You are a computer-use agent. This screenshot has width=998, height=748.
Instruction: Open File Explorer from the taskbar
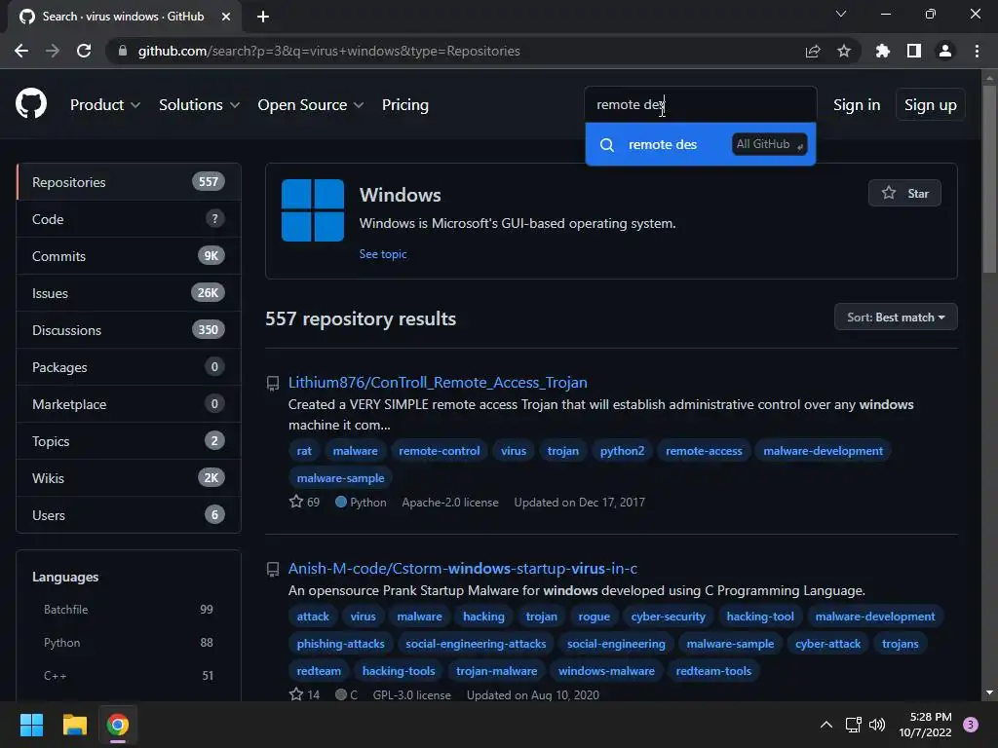pos(74,725)
